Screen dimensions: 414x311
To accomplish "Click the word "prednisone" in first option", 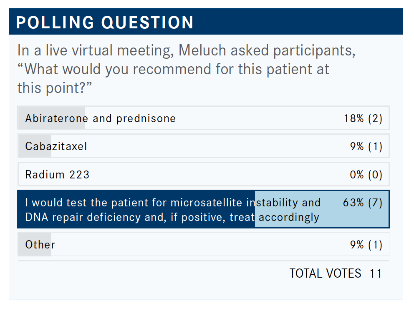I will pyautogui.click(x=146, y=118).
